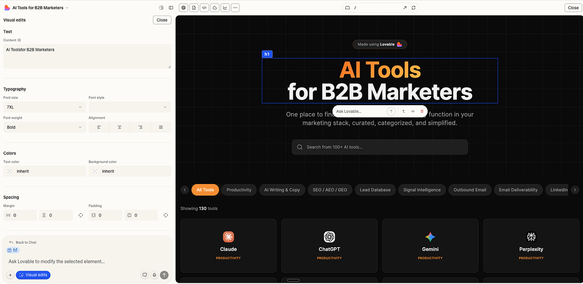Open the document file icon in toolbar

click(194, 8)
